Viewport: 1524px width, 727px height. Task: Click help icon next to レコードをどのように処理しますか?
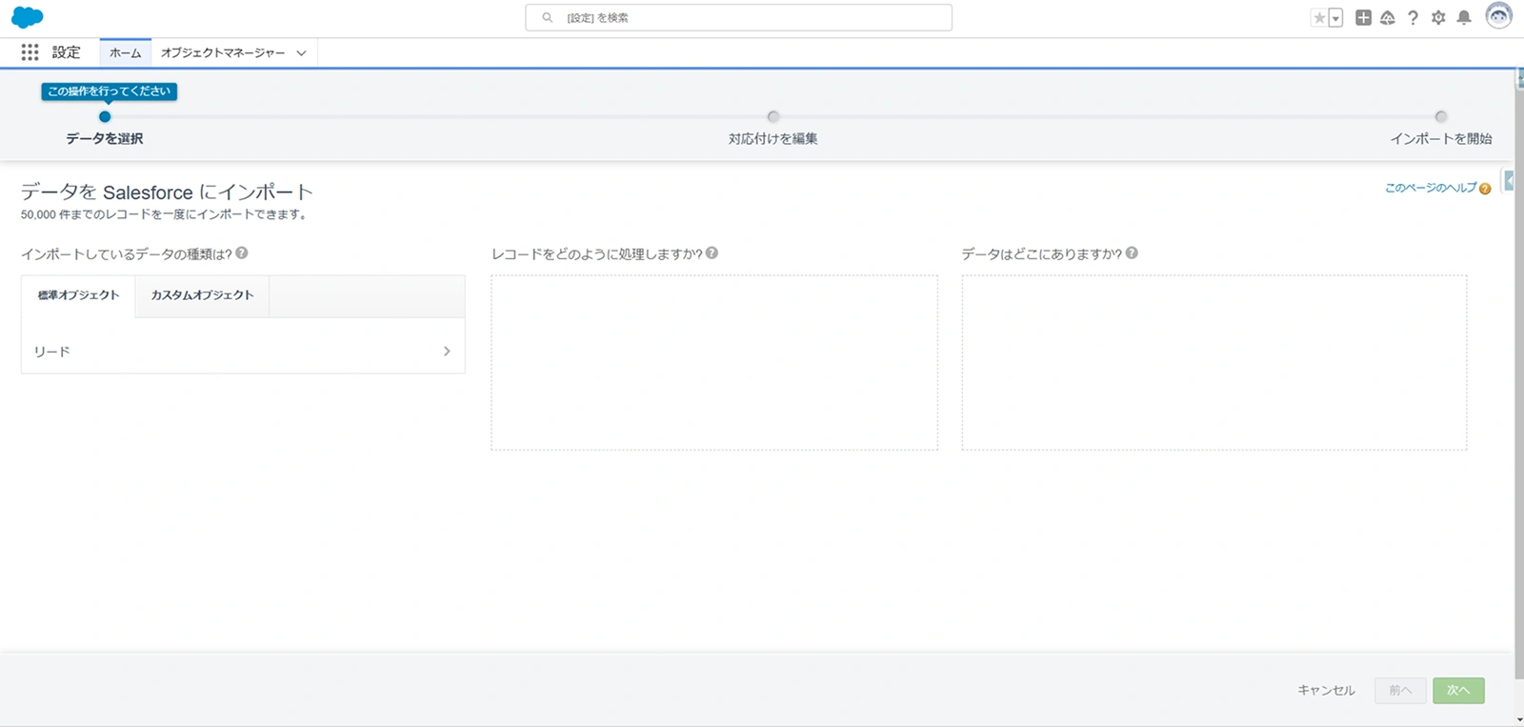pos(712,253)
